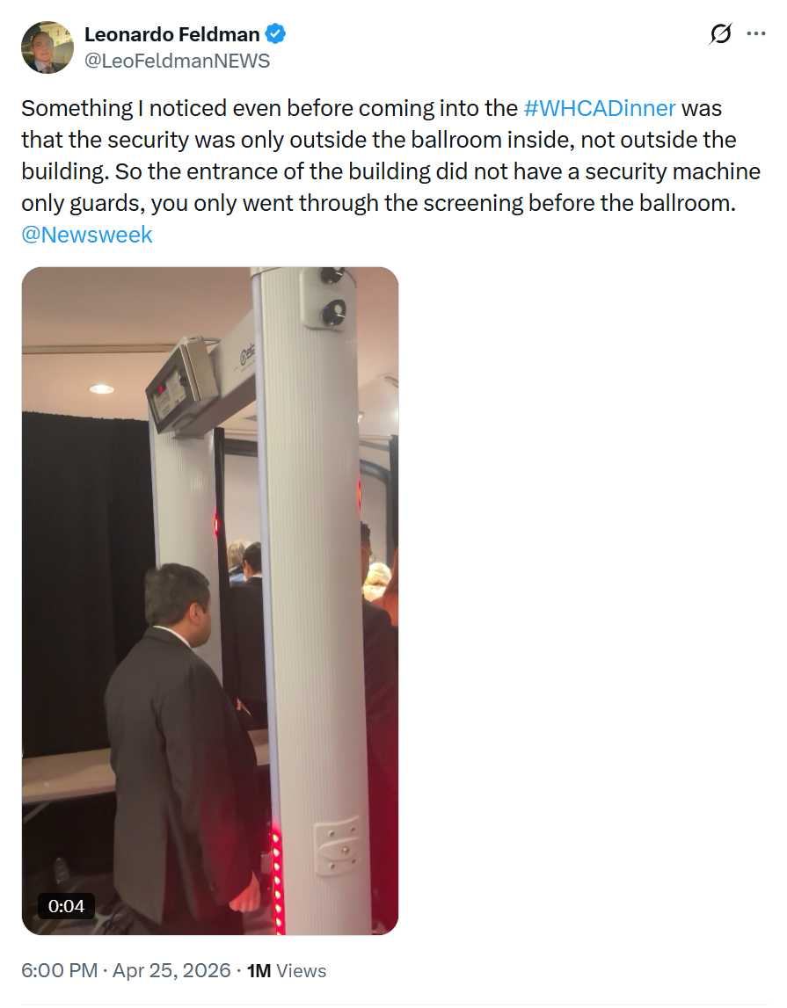Click the blue verified badge
The width and height of the screenshot is (787, 1008).
tap(275, 33)
